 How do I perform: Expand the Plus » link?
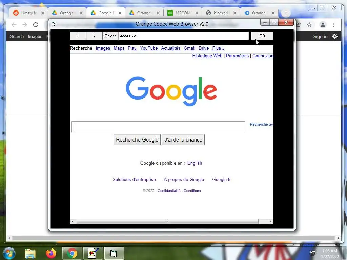click(x=218, y=48)
